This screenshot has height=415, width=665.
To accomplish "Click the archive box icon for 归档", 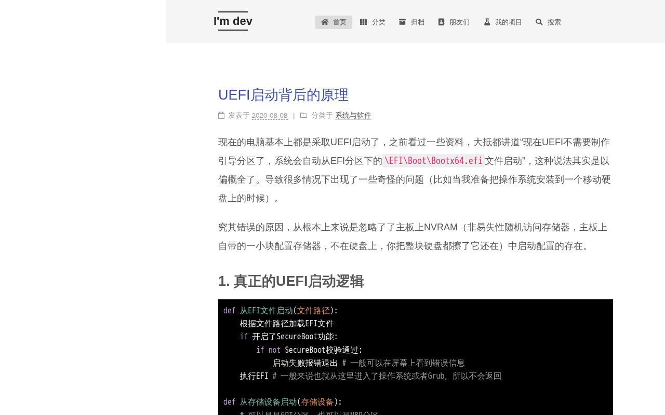I will pos(402,22).
